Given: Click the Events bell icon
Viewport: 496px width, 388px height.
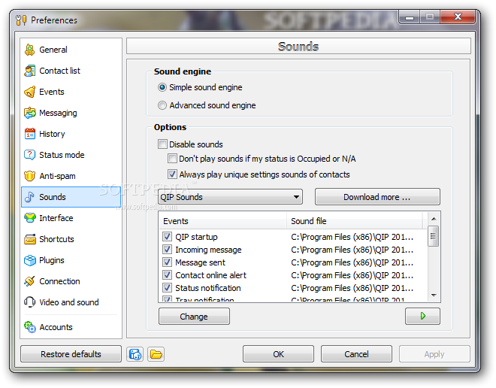Looking at the screenshot, I should tap(30, 92).
